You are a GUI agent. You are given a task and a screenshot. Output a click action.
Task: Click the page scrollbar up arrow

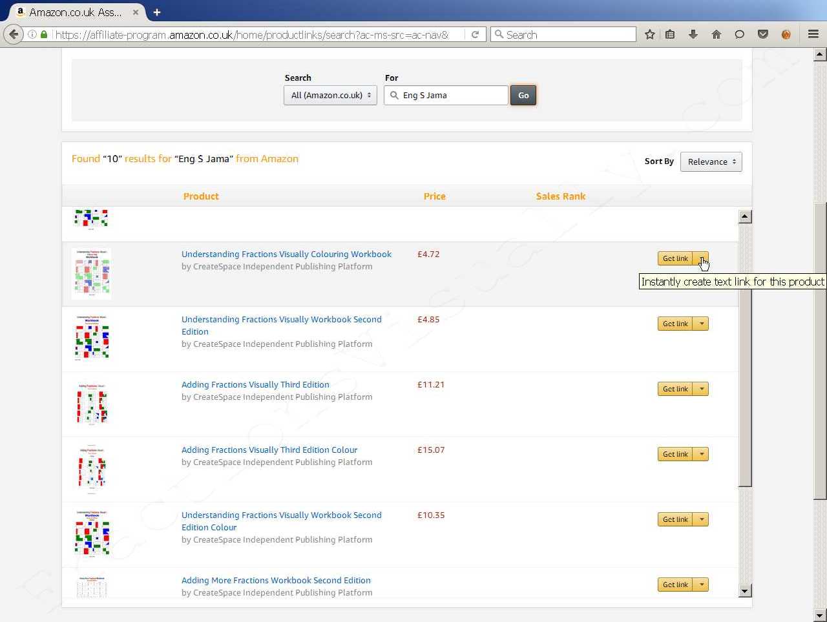pos(820,54)
